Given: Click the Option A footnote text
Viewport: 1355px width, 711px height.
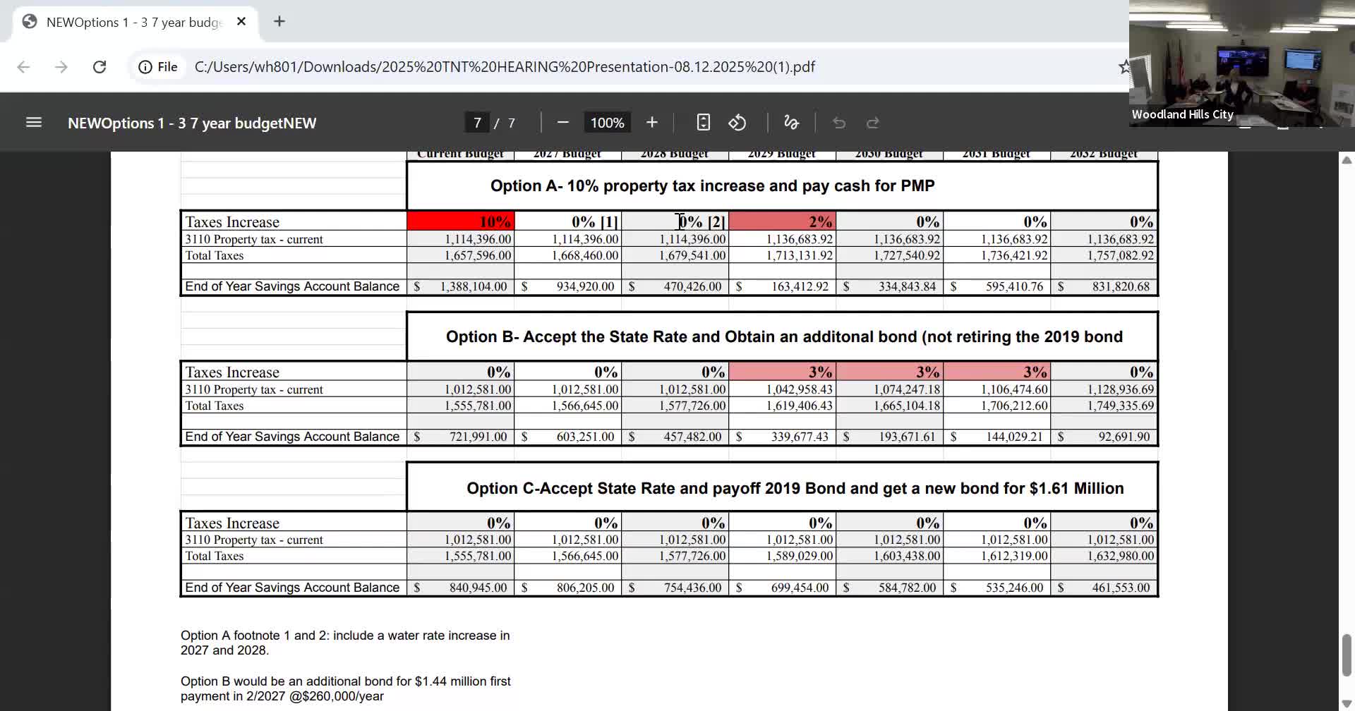Looking at the screenshot, I should click(345, 643).
